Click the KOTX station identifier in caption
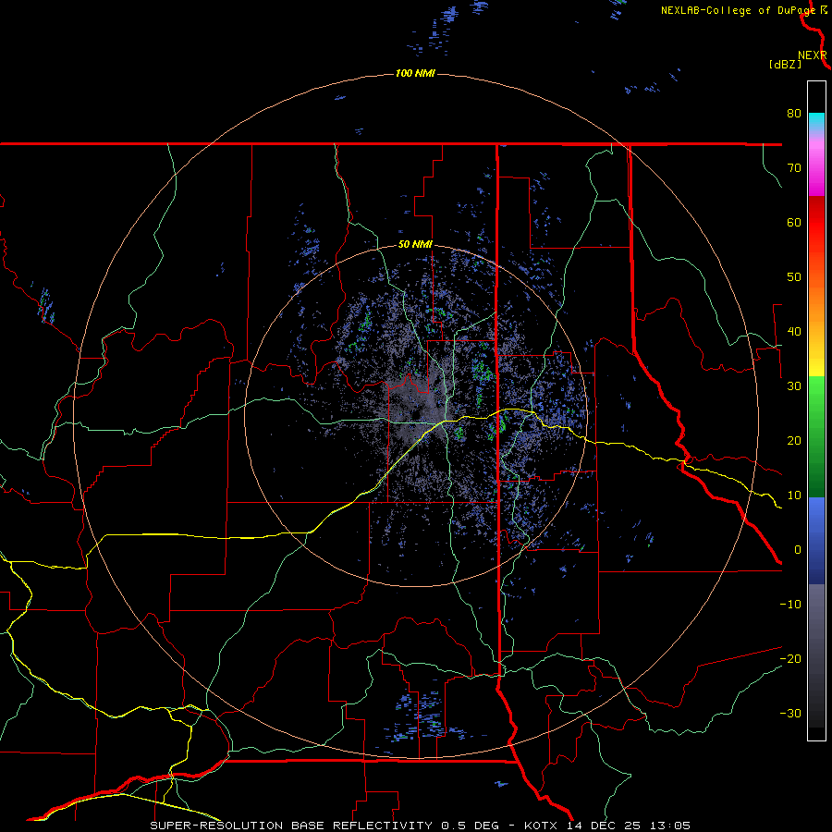This screenshot has width=832, height=832. (541, 826)
